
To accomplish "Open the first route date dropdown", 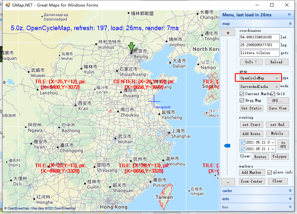I will (273, 142).
